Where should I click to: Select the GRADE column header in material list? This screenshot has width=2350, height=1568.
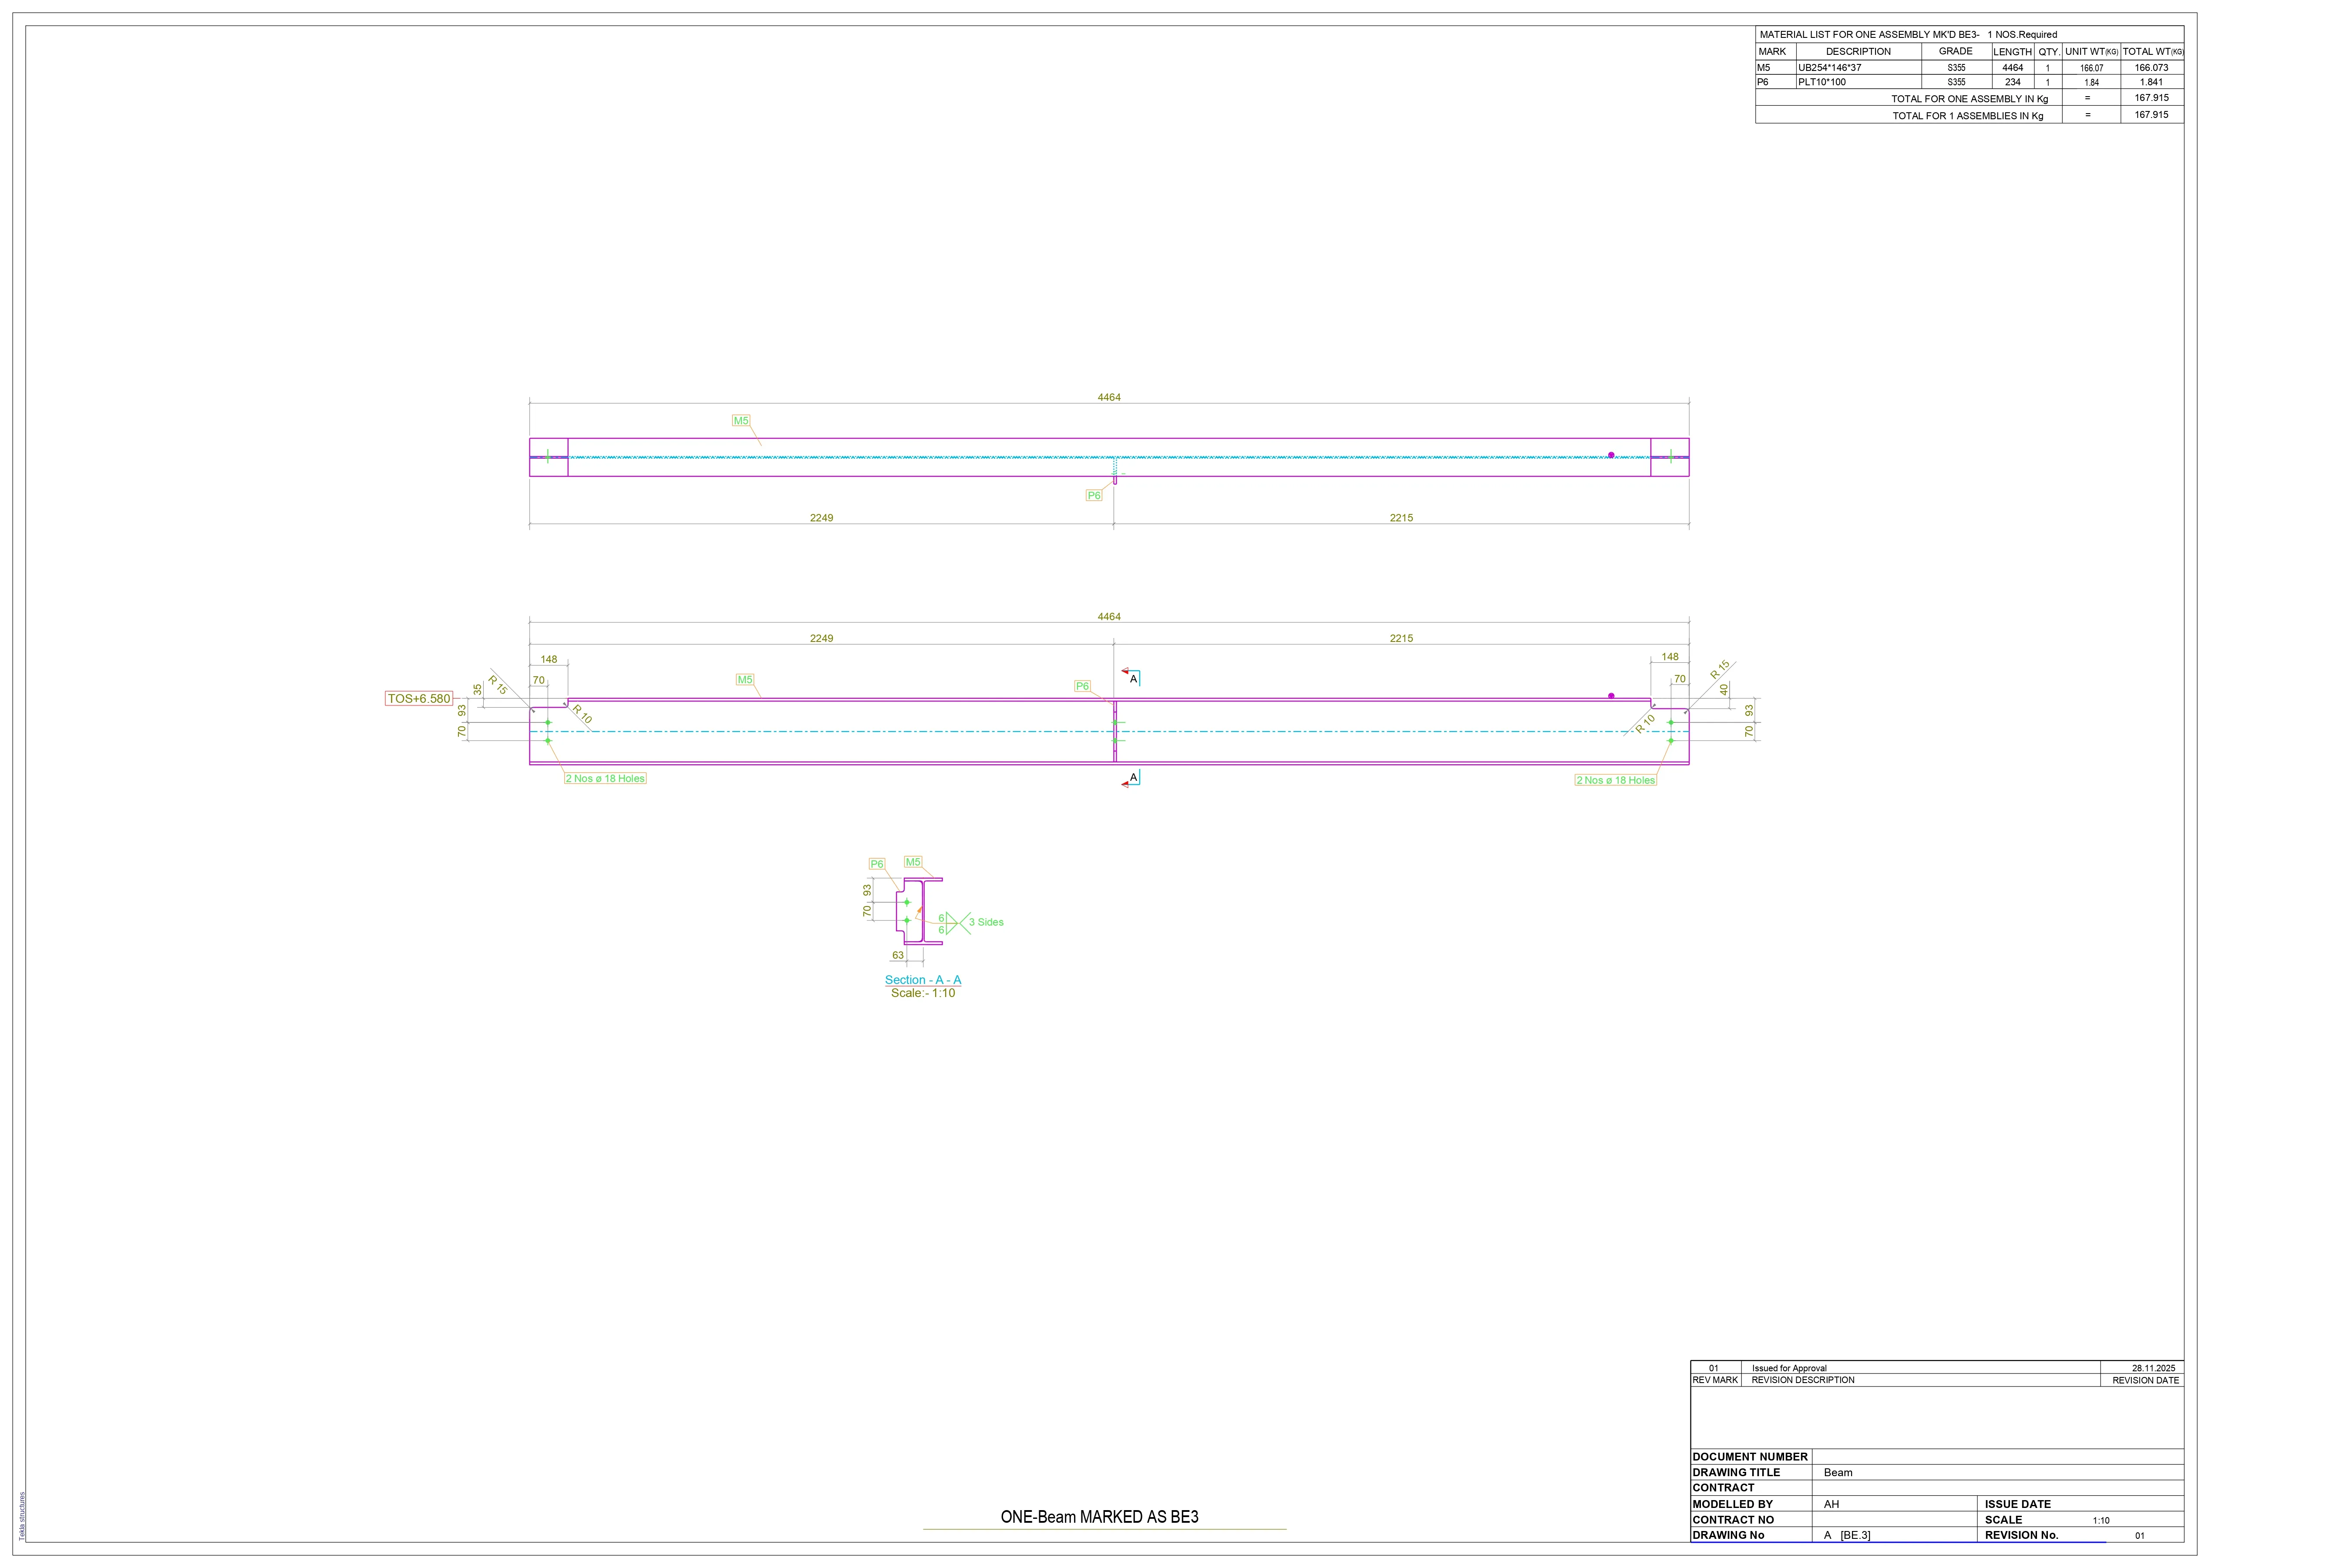[1956, 51]
